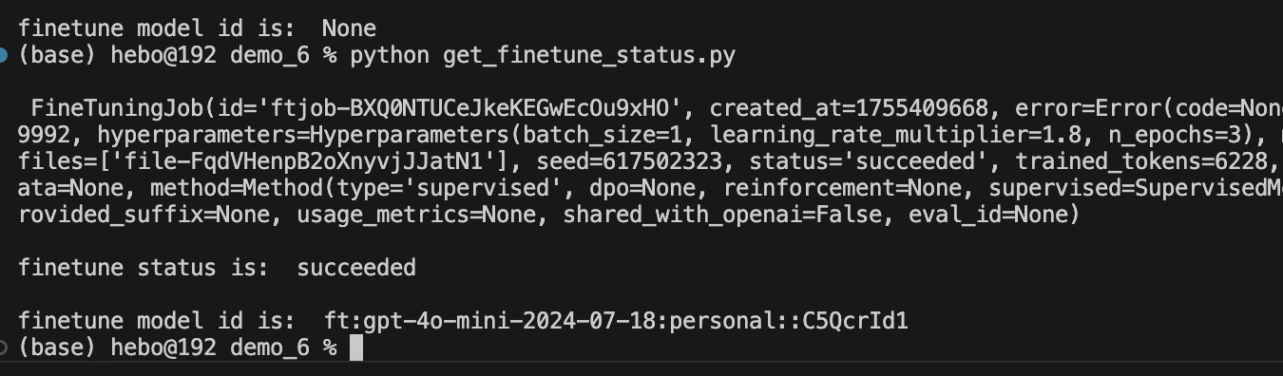The height and width of the screenshot is (376, 1283).
Task: Click the blue command status dot
Action: 3,56
